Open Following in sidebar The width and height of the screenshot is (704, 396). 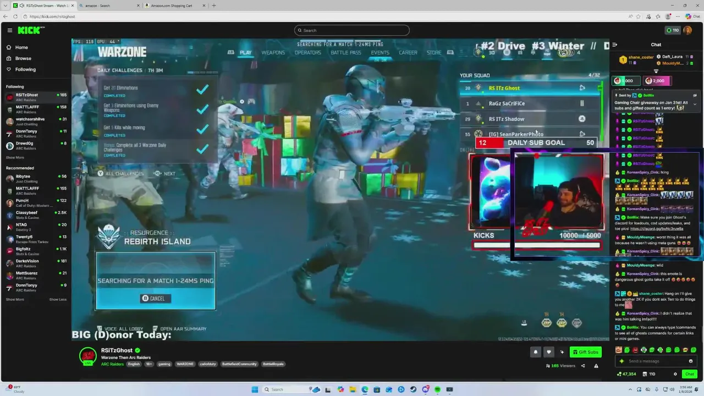[x=25, y=69]
